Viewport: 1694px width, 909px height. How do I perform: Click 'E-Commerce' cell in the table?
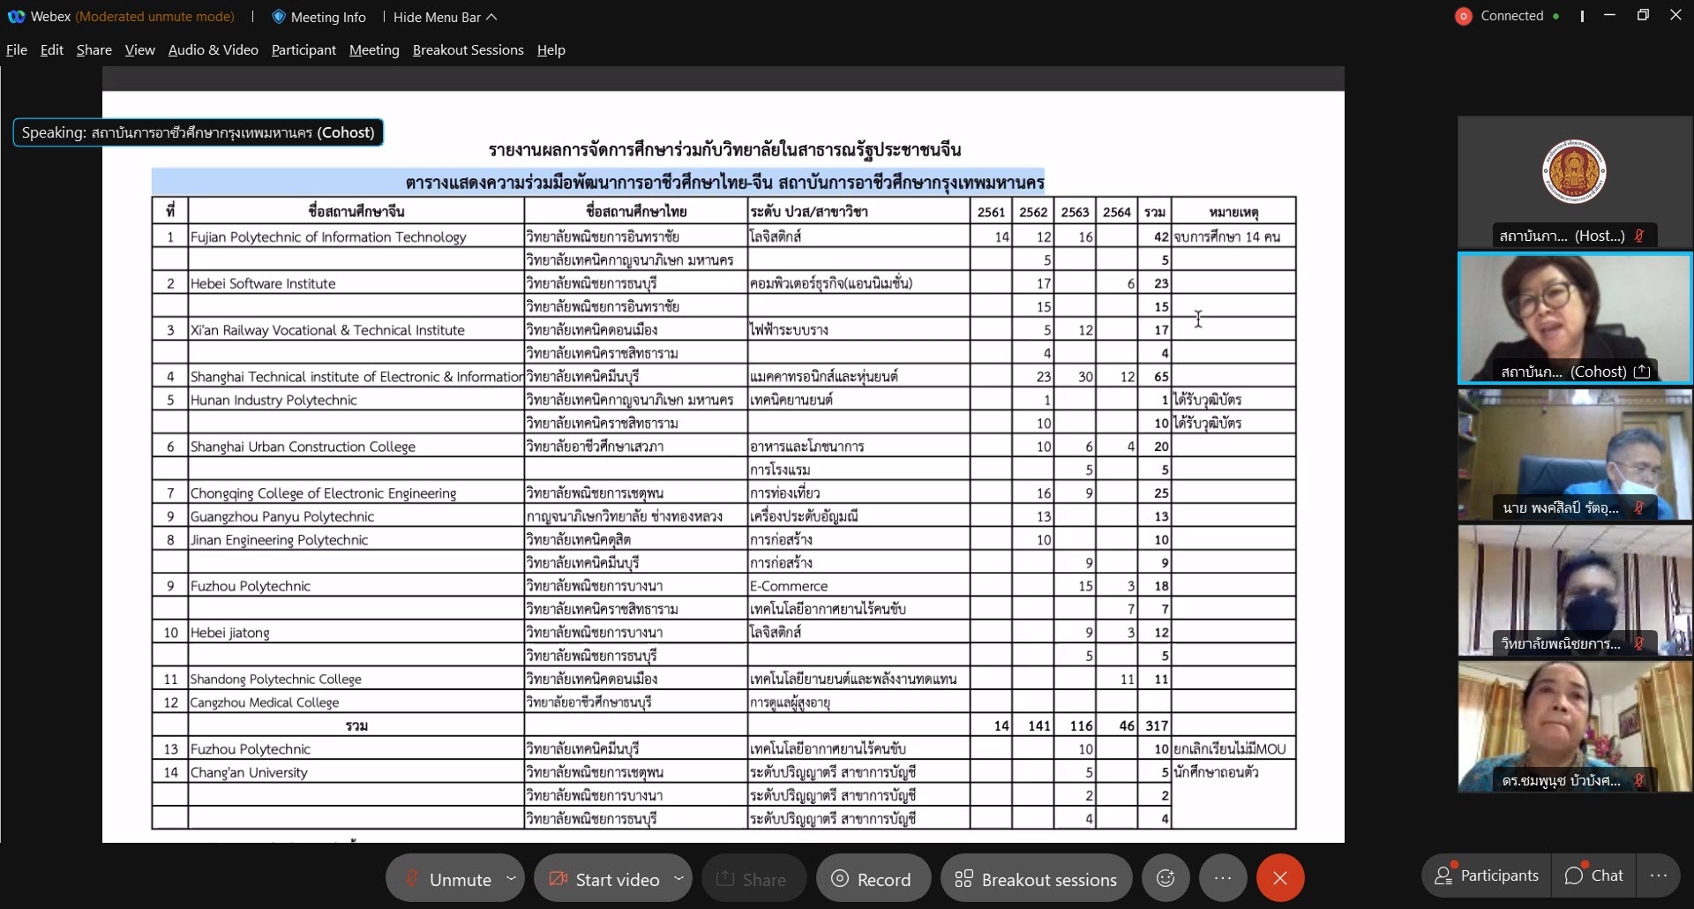tap(858, 586)
